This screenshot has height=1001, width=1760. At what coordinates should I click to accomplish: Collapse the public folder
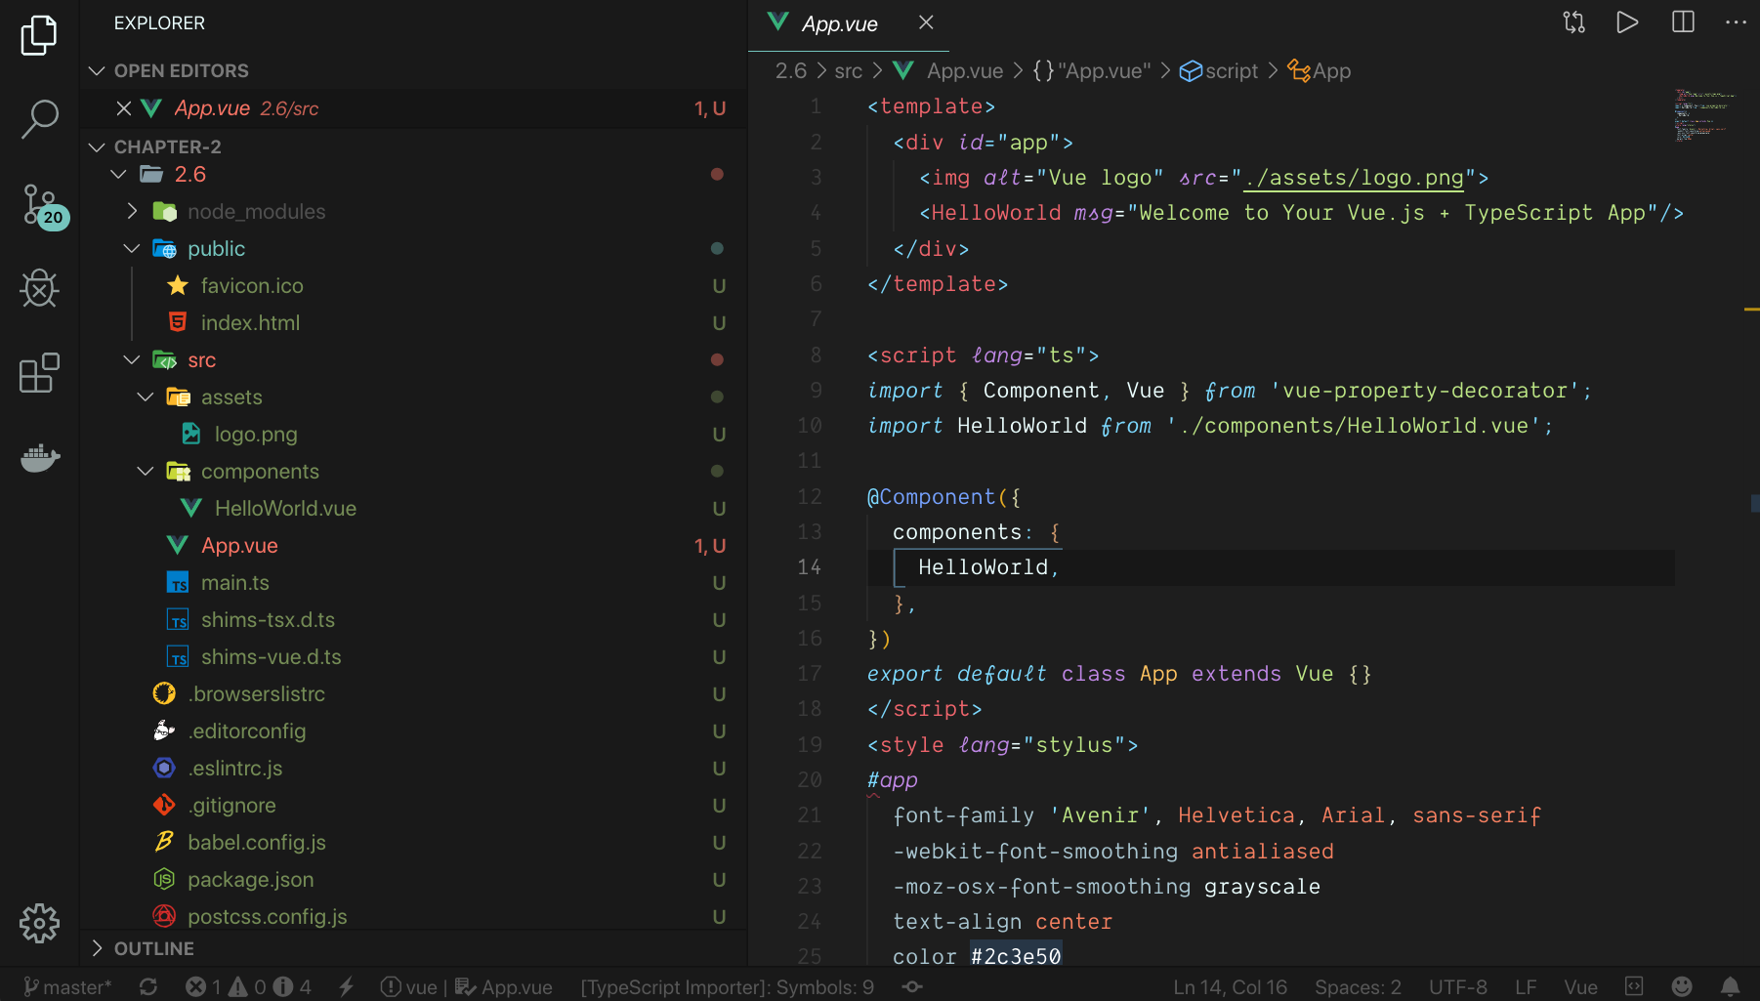point(132,249)
